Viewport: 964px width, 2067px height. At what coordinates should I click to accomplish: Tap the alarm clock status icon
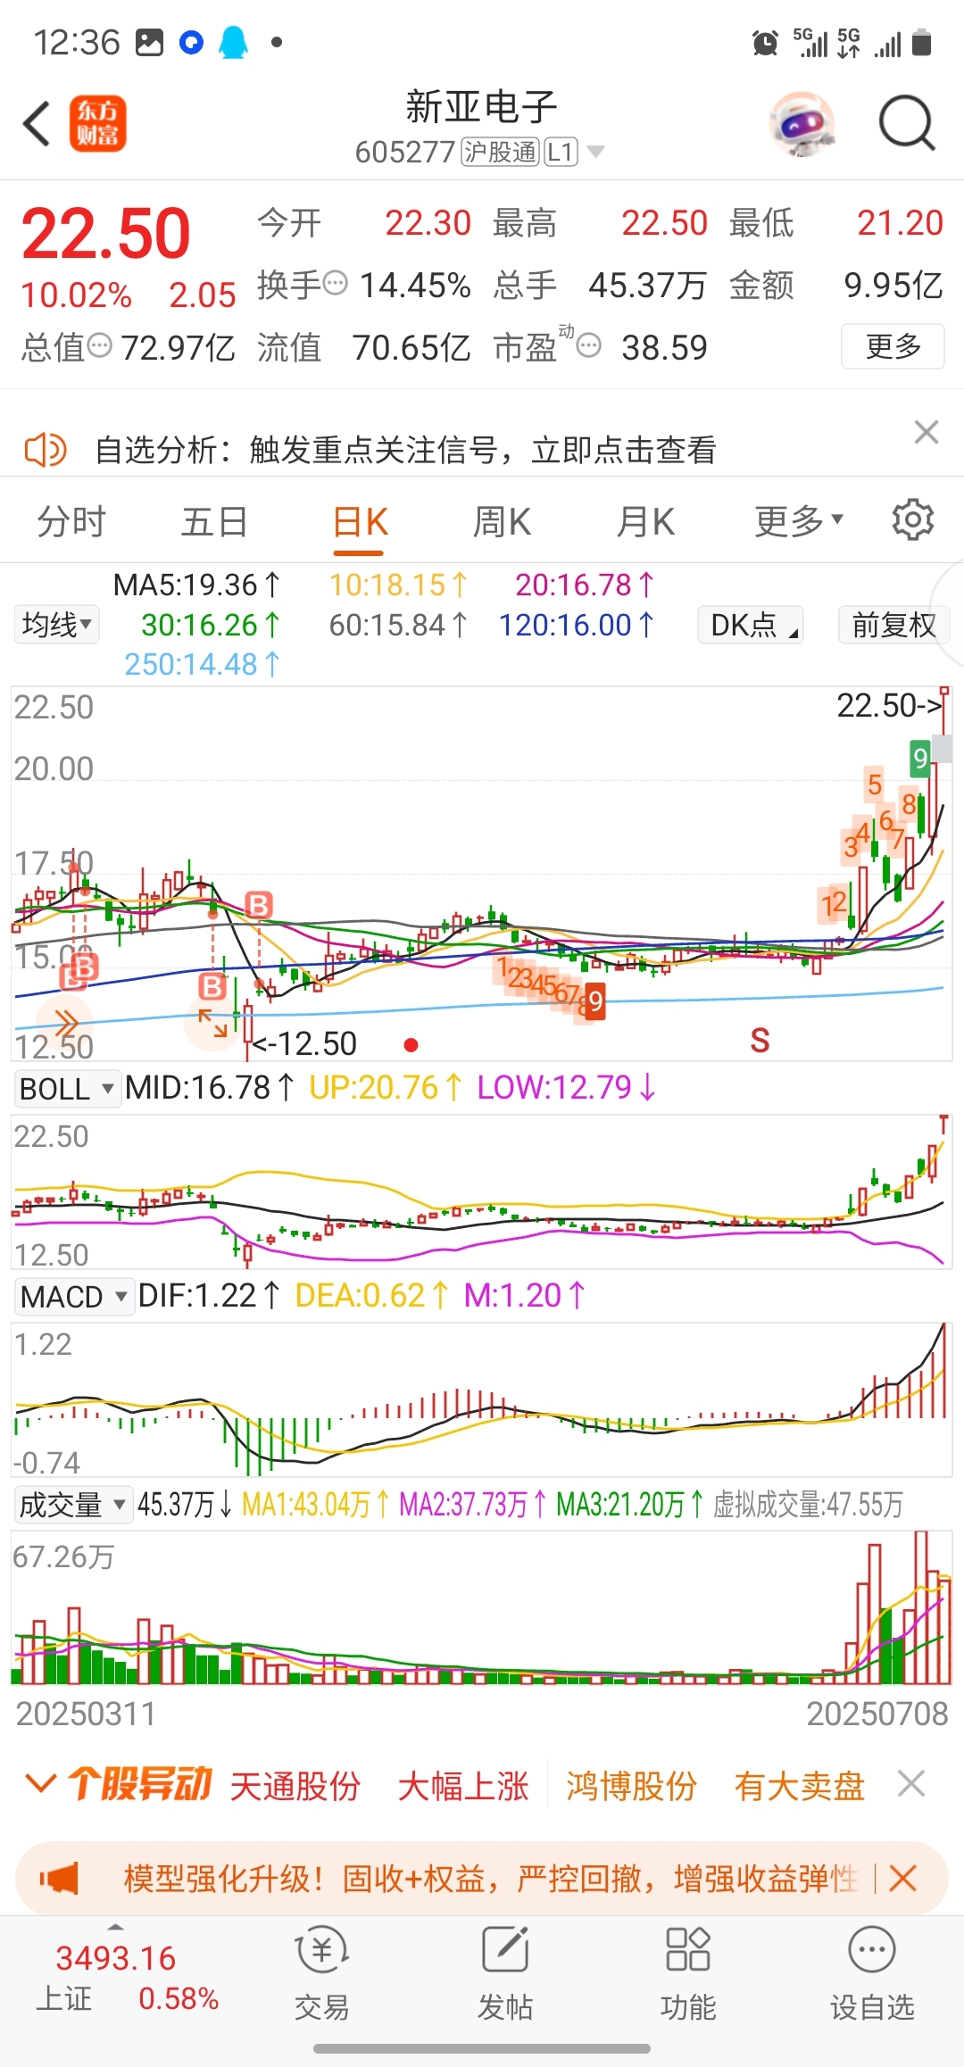click(x=765, y=42)
